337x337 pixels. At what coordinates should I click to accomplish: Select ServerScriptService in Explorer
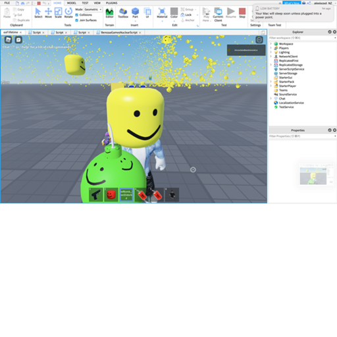pyautogui.click(x=292, y=69)
